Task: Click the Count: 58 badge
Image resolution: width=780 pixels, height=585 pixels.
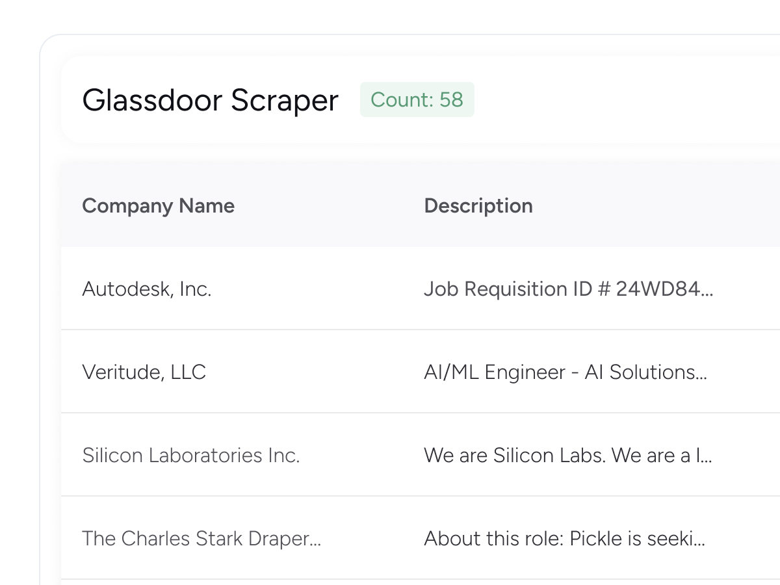Action: coord(417,99)
